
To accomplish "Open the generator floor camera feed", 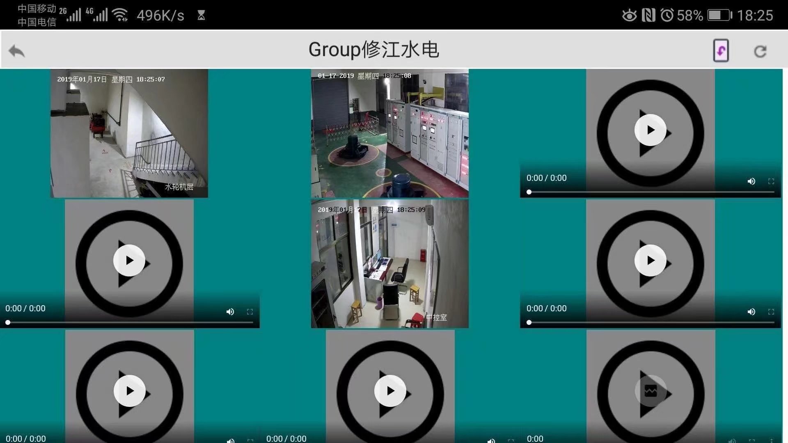I will click(389, 133).
